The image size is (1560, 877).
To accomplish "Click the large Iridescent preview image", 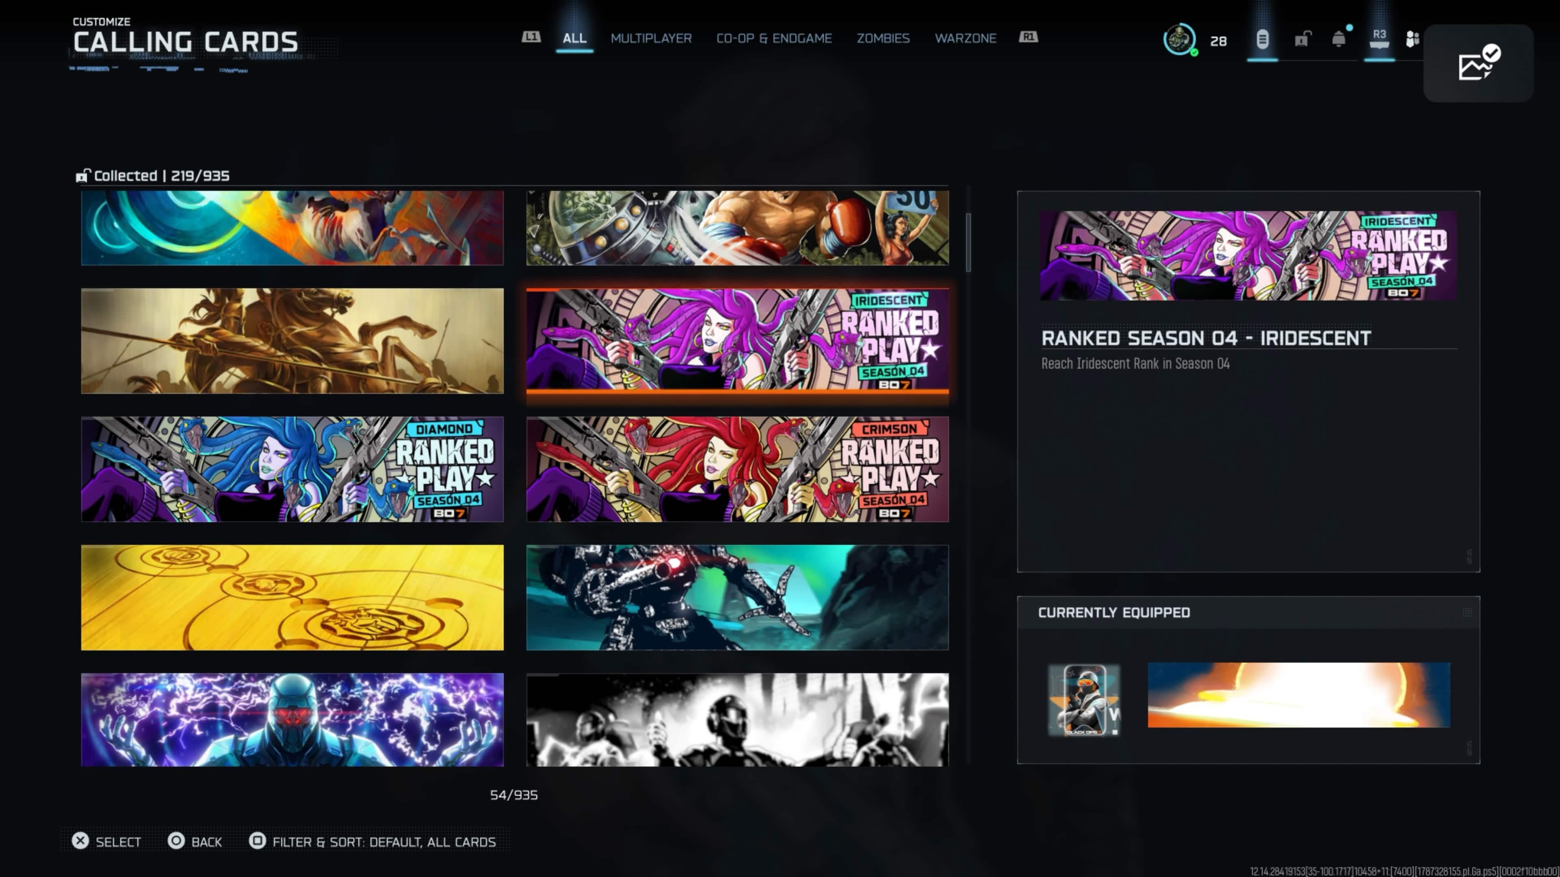I will point(1249,255).
